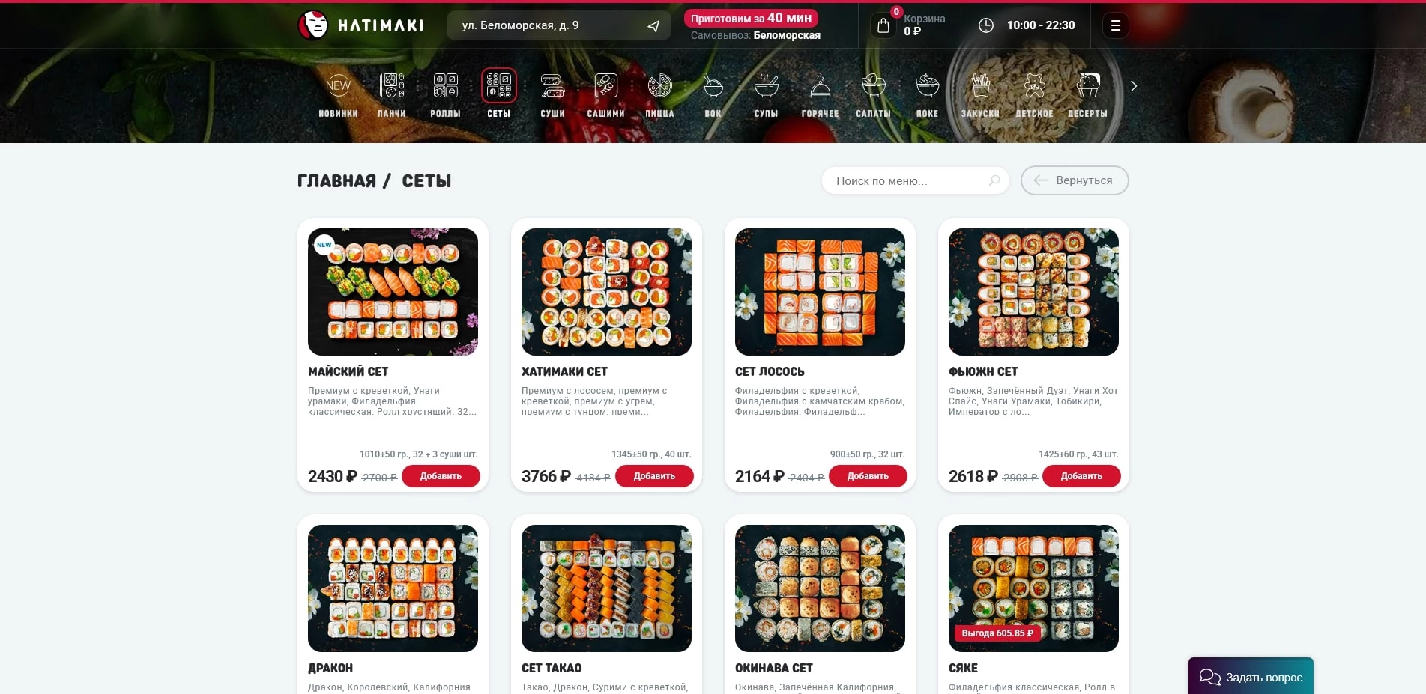This screenshot has height=694, width=1426.
Task: Add Майский сет to cart
Action: (441, 476)
